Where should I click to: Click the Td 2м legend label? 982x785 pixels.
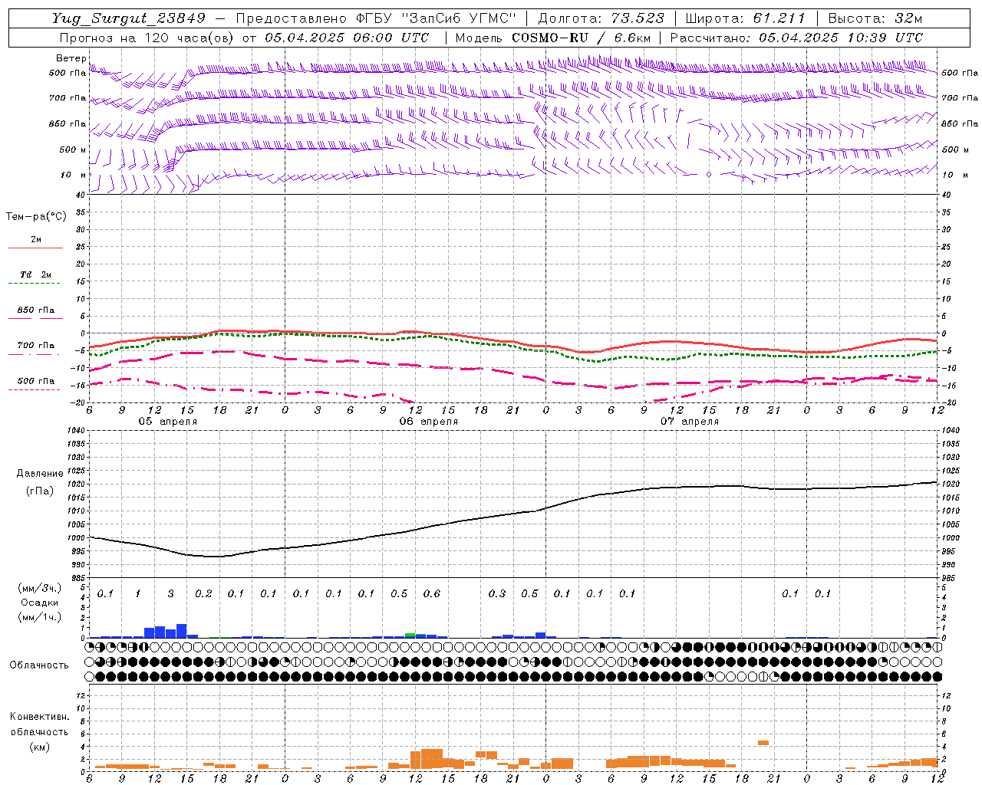point(35,274)
